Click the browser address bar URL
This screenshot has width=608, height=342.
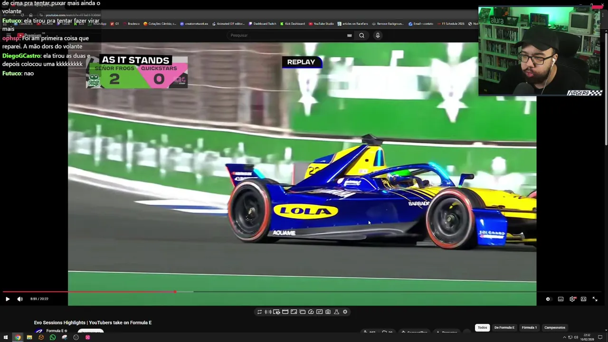73,15
